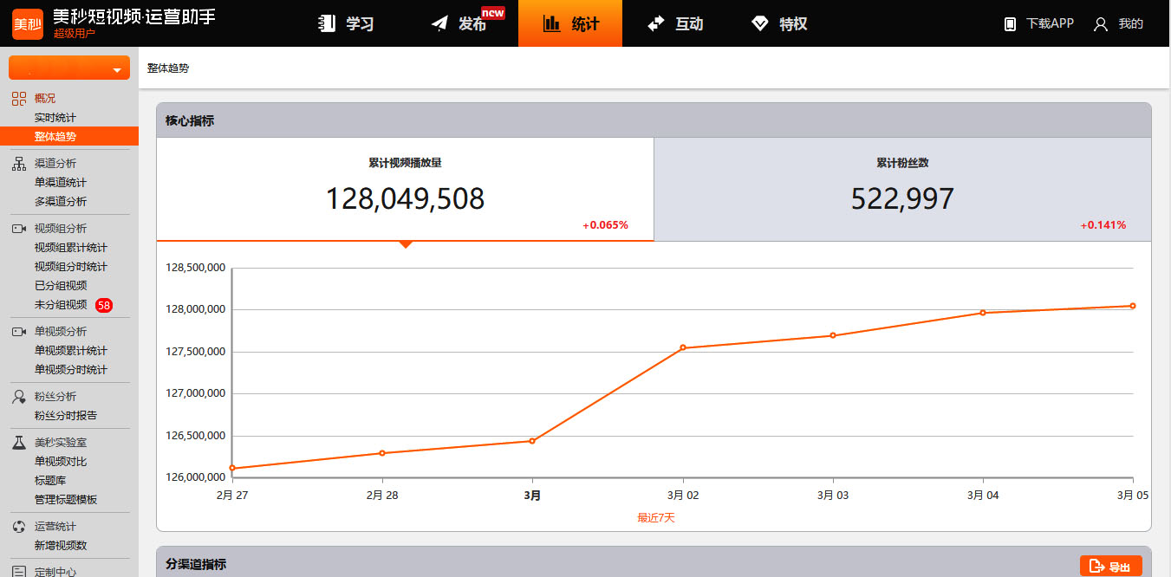Screen dimensions: 1171x577
Task: Click the 3月 02 data point on chart
Action: pos(683,348)
